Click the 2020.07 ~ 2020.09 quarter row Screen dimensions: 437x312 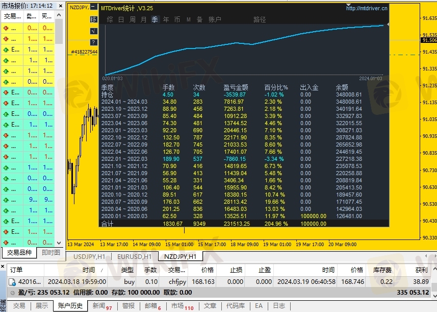point(232,202)
